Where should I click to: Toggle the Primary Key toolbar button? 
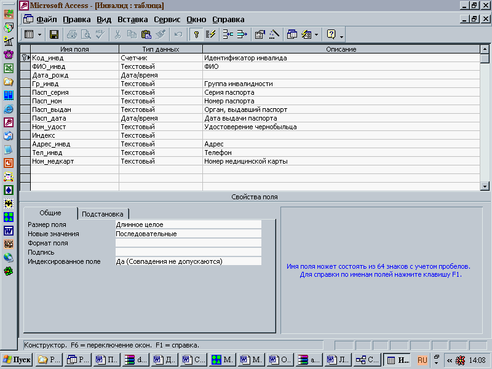196,34
